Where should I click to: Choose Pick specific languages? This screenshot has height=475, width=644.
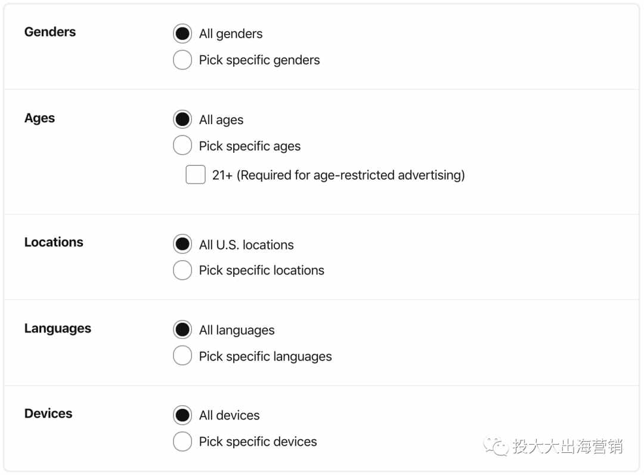(182, 356)
